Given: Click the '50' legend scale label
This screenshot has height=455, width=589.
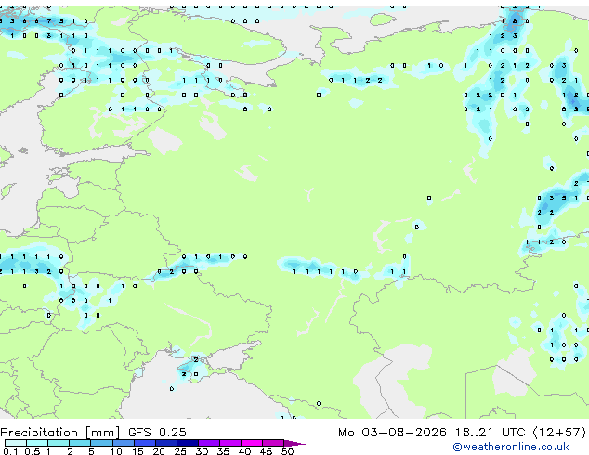Looking at the screenshot, I should (x=288, y=451).
